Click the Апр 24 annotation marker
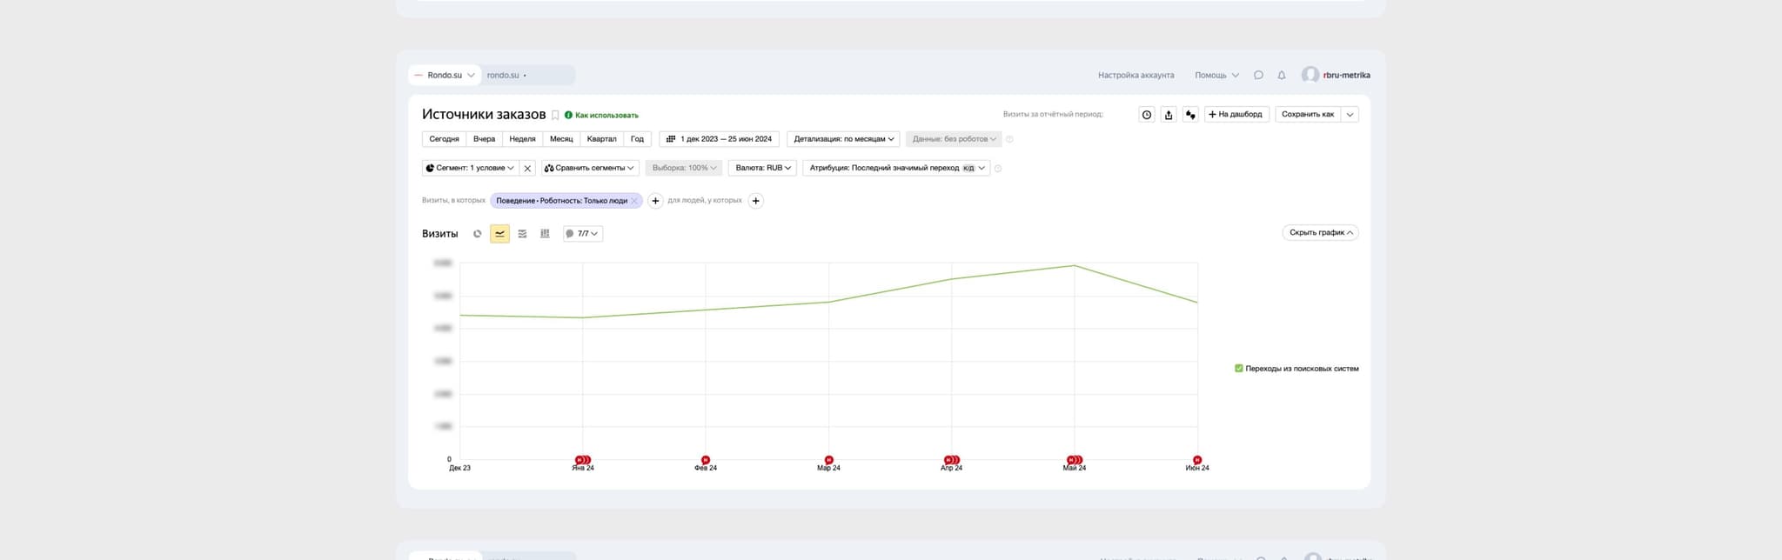1782x560 pixels. [x=951, y=460]
